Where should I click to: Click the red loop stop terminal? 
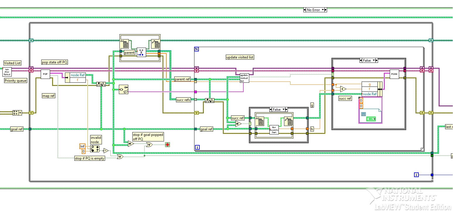pos(167,145)
